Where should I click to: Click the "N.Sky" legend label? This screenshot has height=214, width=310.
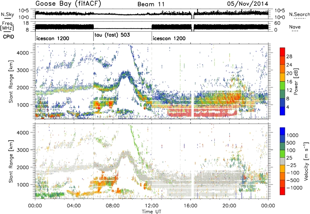[7, 14]
